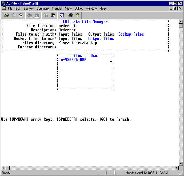Viewport: 184px width, 176px height.
Task: Click the paste clipboard toolbar icon
Action: click(x=53, y=15)
